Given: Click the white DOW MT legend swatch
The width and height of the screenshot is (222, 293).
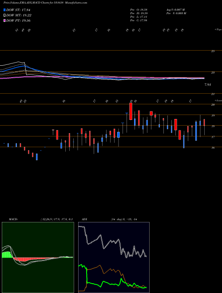Looking at the screenshot, I should point(4,16).
